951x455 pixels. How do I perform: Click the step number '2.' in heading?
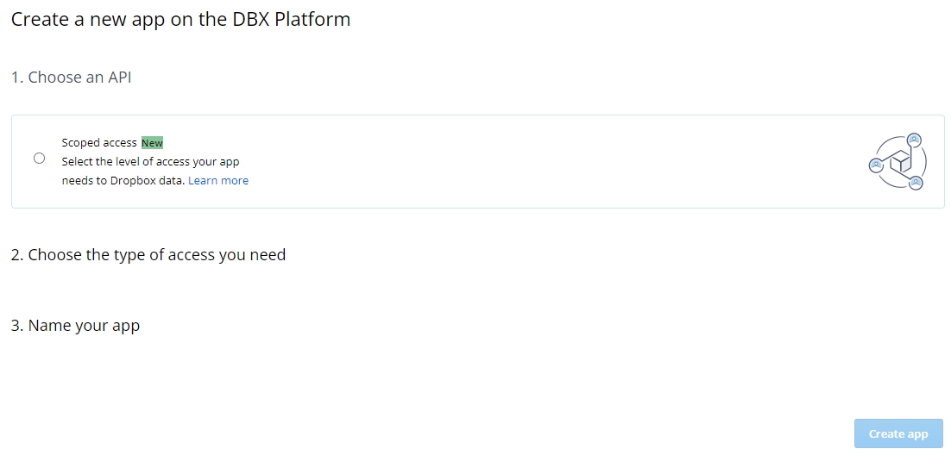point(17,255)
